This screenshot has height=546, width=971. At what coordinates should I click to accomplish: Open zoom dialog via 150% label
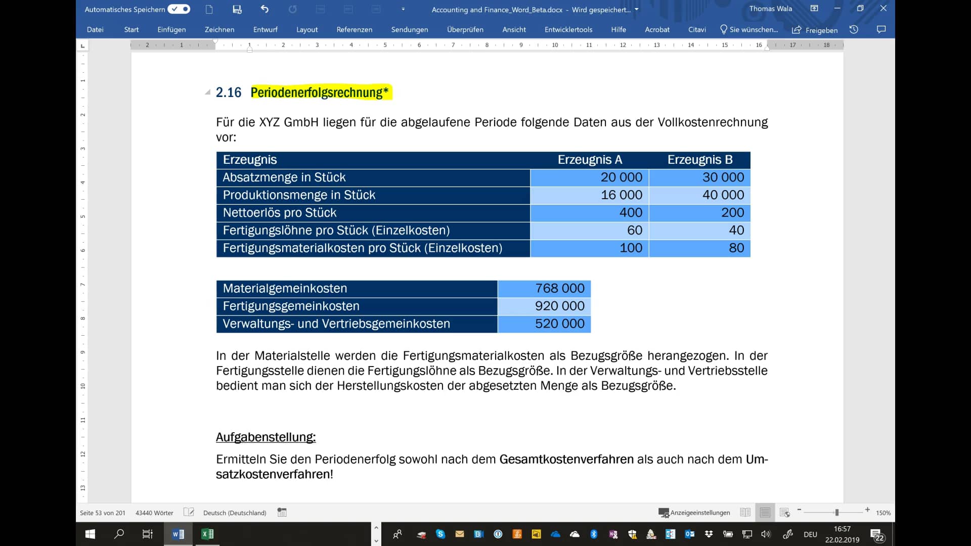[x=884, y=513]
